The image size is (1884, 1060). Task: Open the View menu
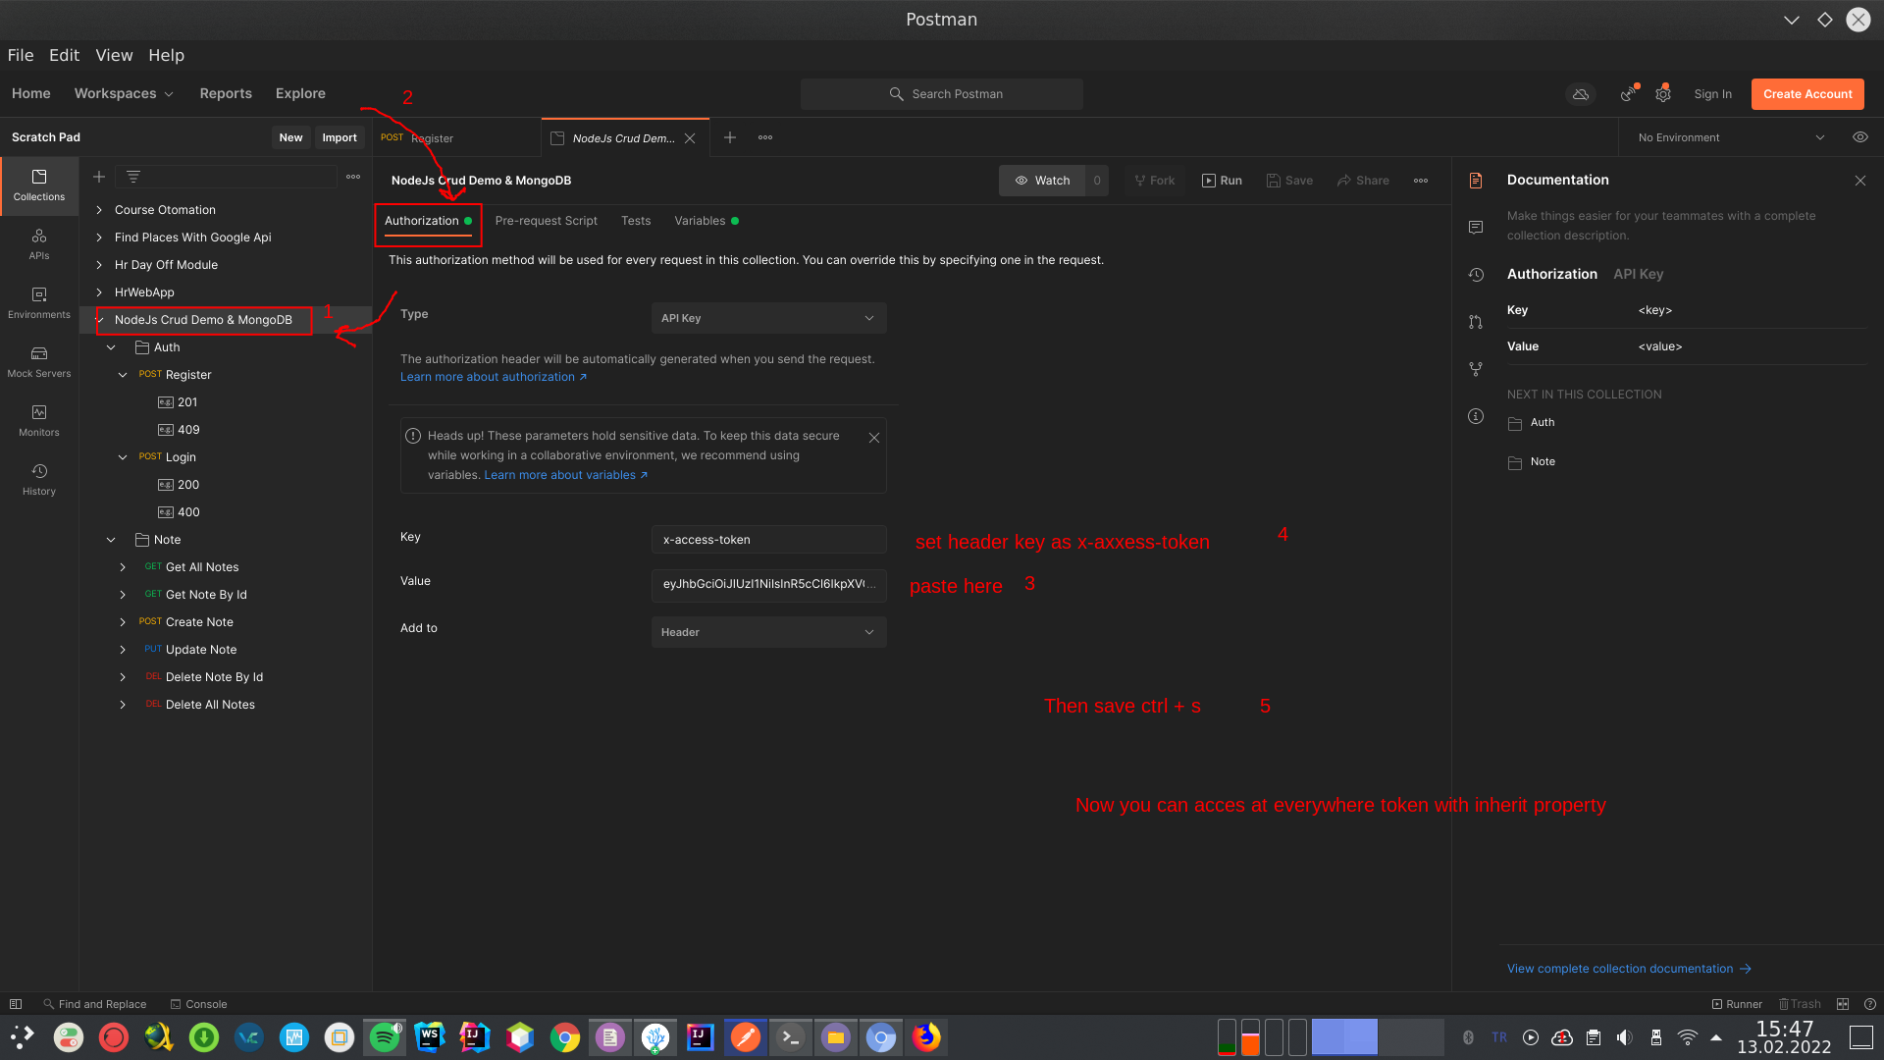pyautogui.click(x=114, y=55)
